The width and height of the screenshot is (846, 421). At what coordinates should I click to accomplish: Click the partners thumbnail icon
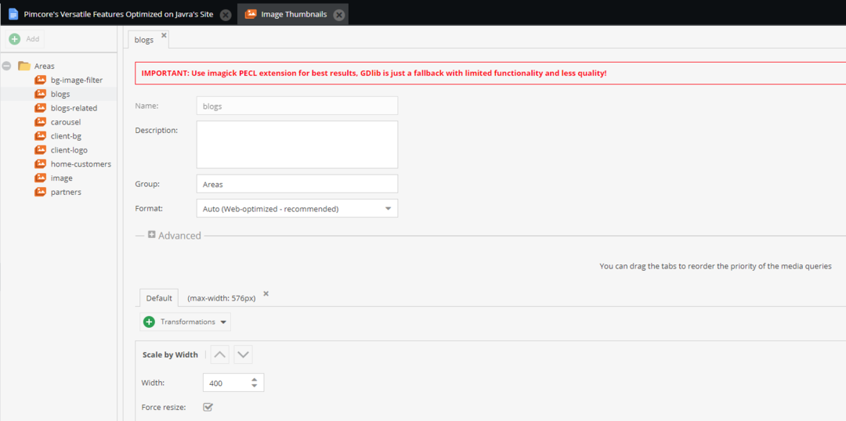tap(41, 192)
